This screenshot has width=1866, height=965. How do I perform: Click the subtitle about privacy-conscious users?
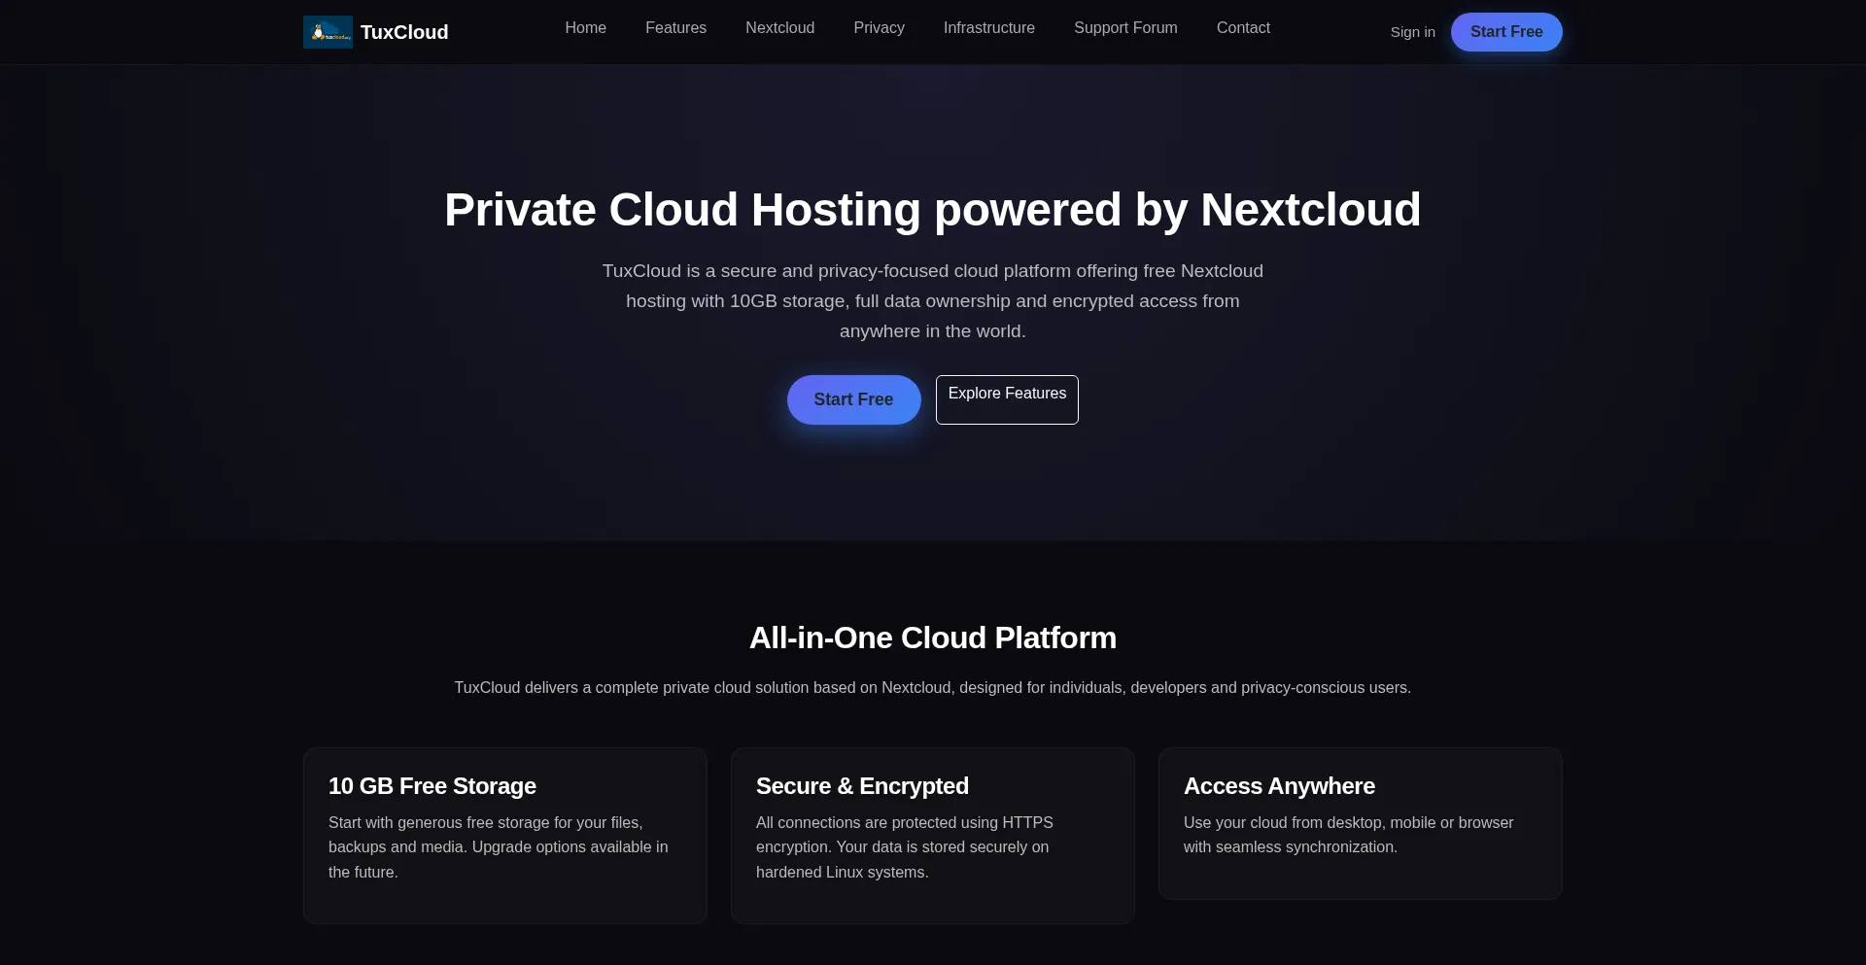(933, 688)
